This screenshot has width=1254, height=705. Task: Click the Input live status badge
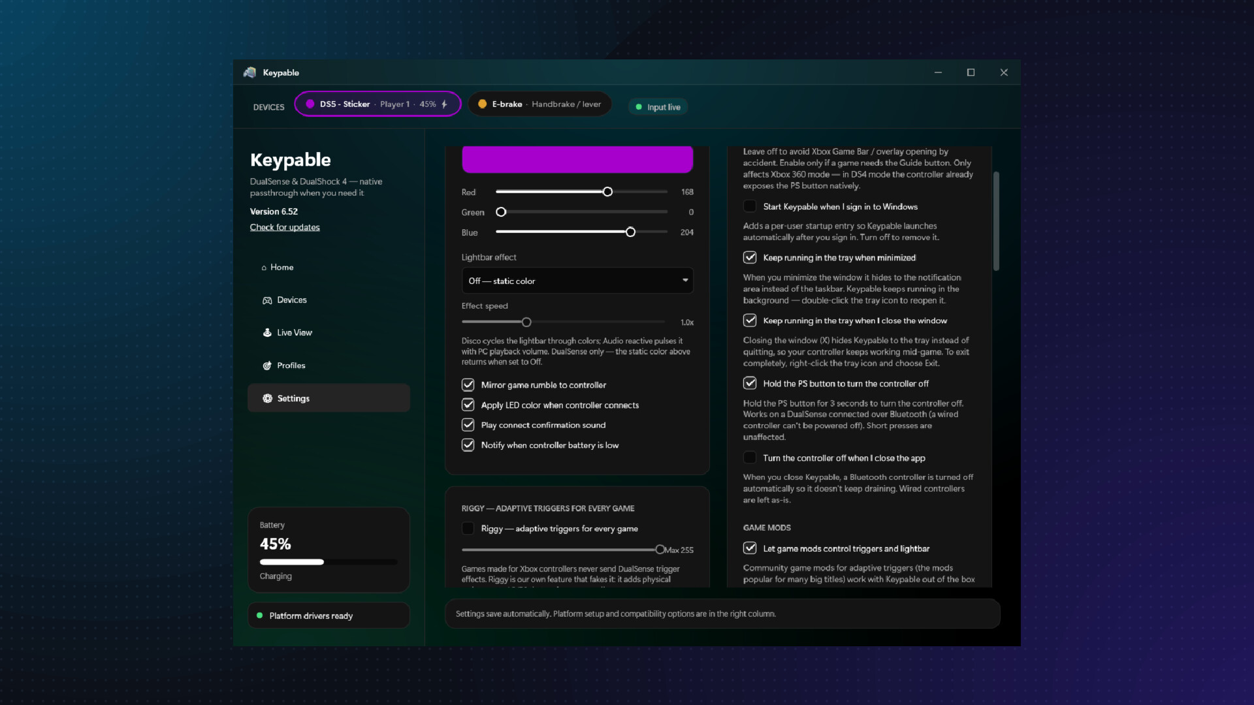point(658,107)
